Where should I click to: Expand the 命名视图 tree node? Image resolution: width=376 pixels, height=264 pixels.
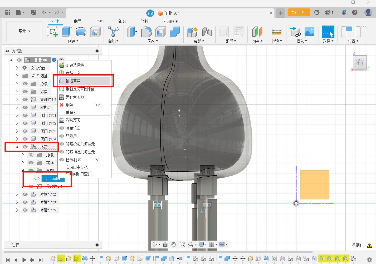click(x=17, y=76)
